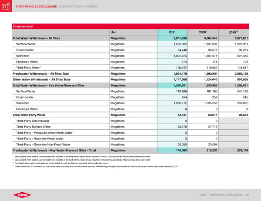Select the Third-Party Water row label
This screenshot has height=201, width=261.
click(28, 68)
